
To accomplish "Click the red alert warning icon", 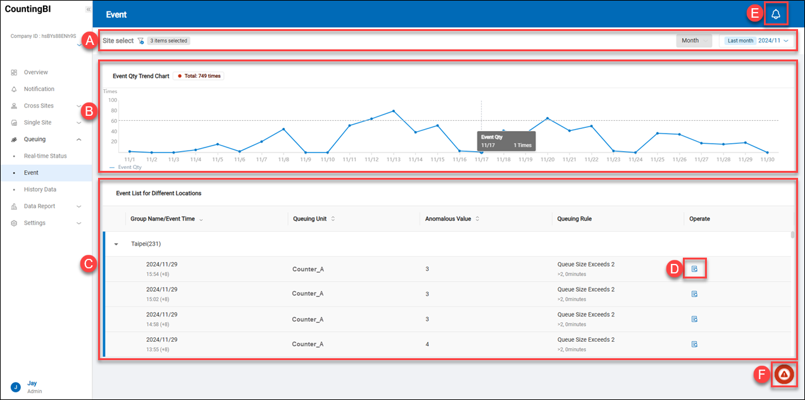I will 784,375.
